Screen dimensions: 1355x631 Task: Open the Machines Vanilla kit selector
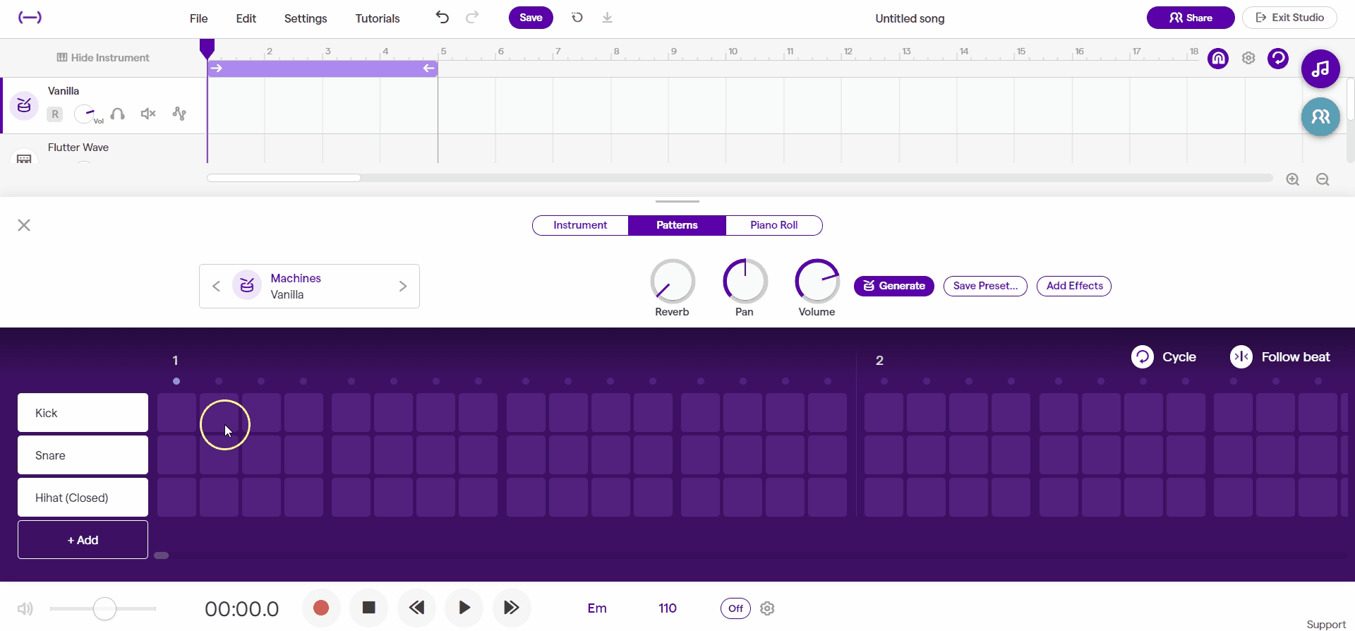tap(309, 286)
